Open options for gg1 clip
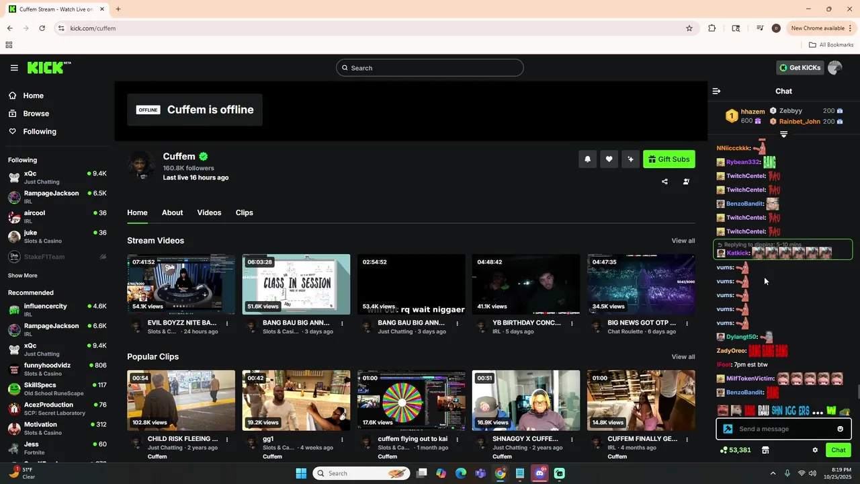This screenshot has width=860, height=484. [342, 440]
